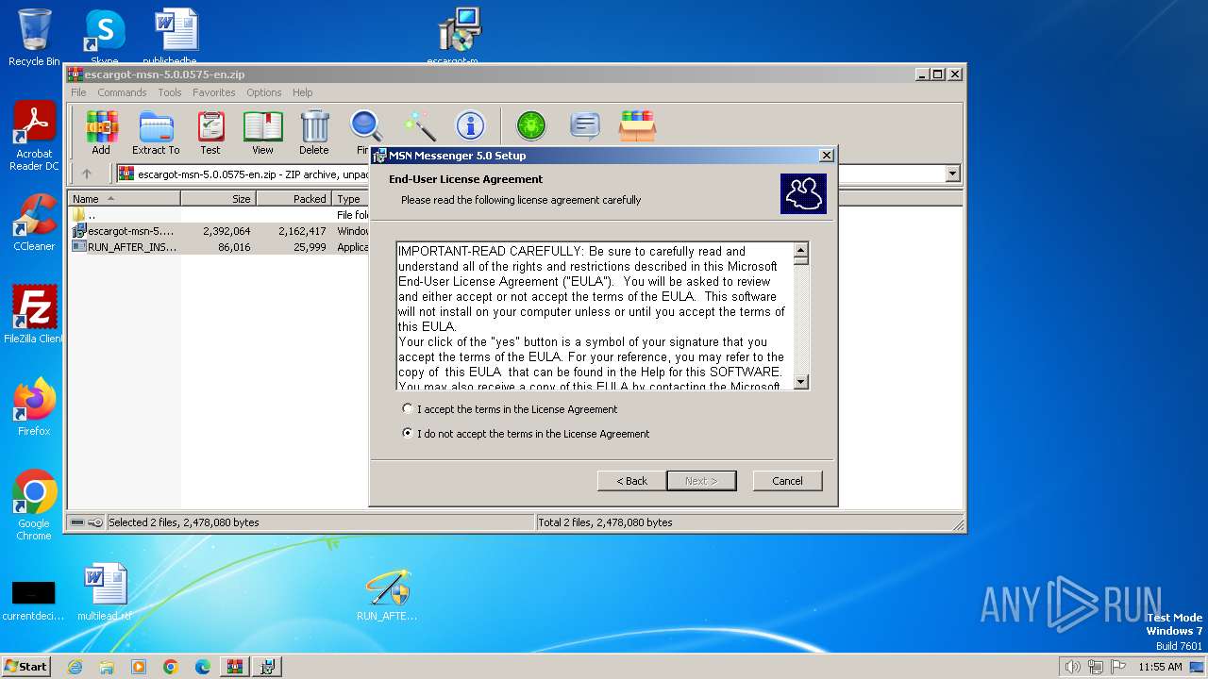Click the Wizard wand toolbar icon

[419, 126]
